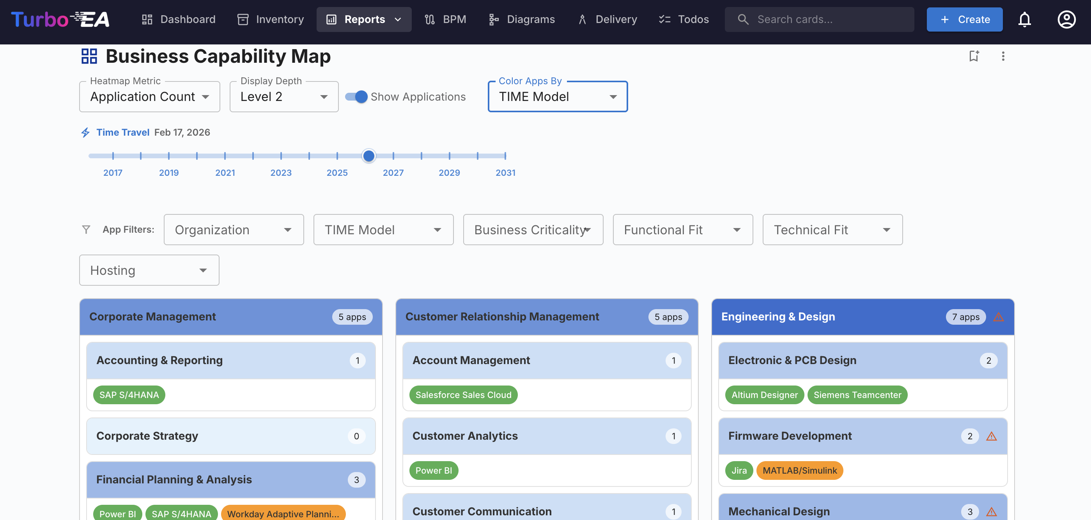Click the Time Travel lightning icon

click(85, 133)
